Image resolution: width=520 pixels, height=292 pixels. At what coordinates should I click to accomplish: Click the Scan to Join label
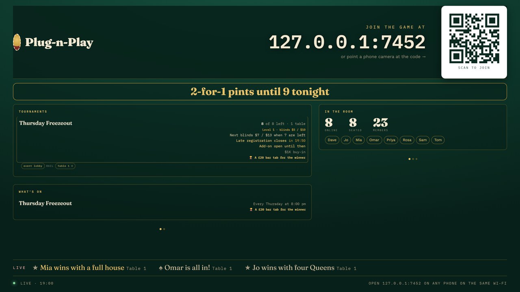(474, 68)
